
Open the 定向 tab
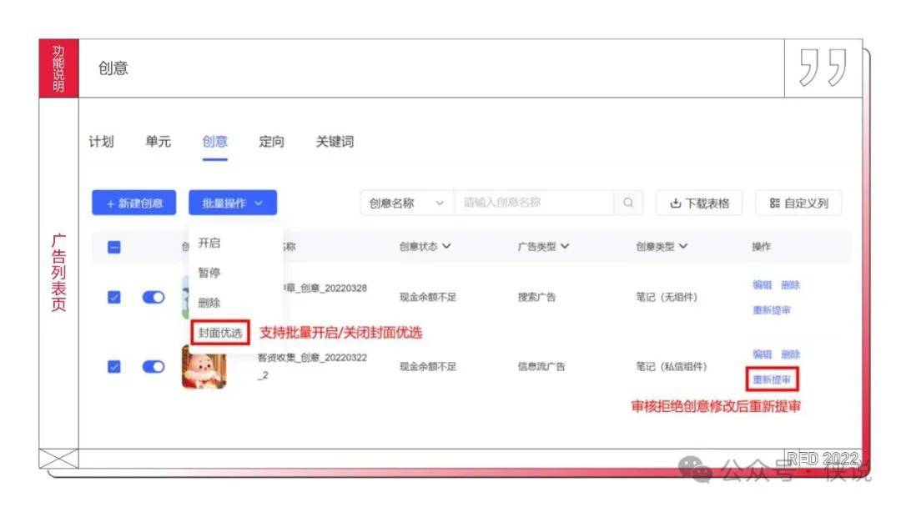tap(271, 141)
